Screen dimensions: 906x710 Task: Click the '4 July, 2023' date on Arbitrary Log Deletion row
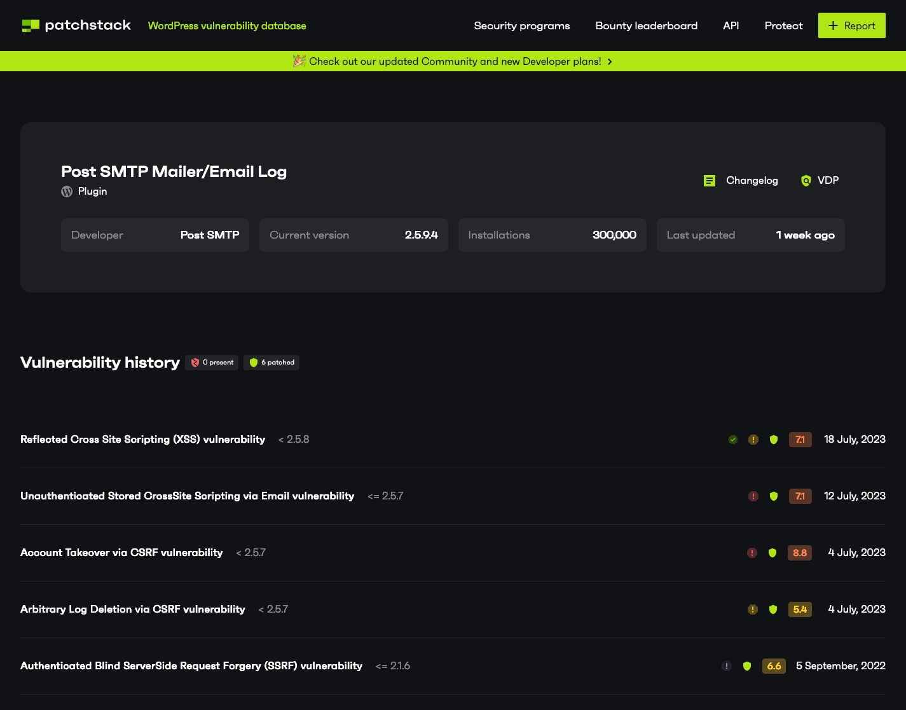pyautogui.click(x=856, y=609)
